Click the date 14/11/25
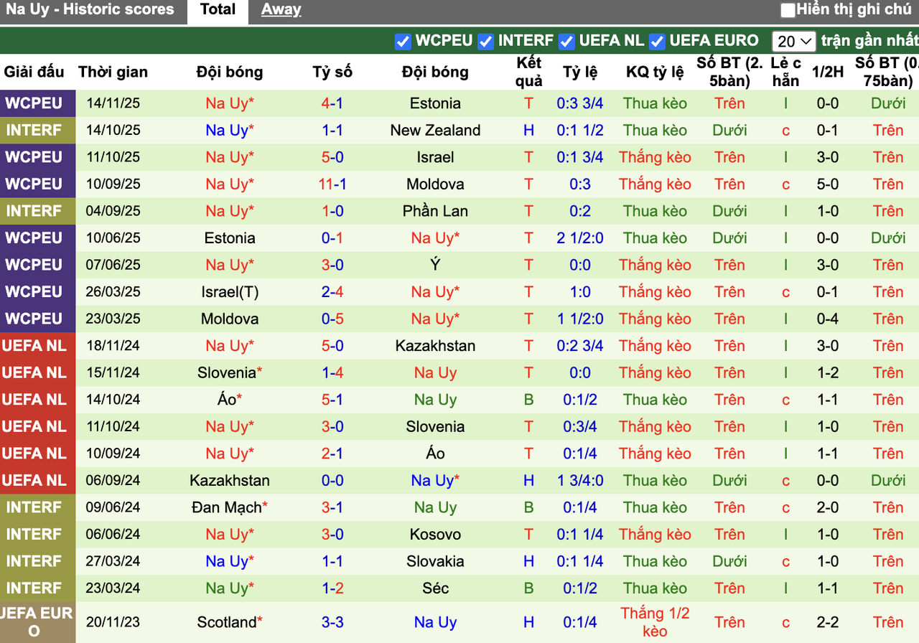The height and width of the screenshot is (643, 919). tap(113, 103)
